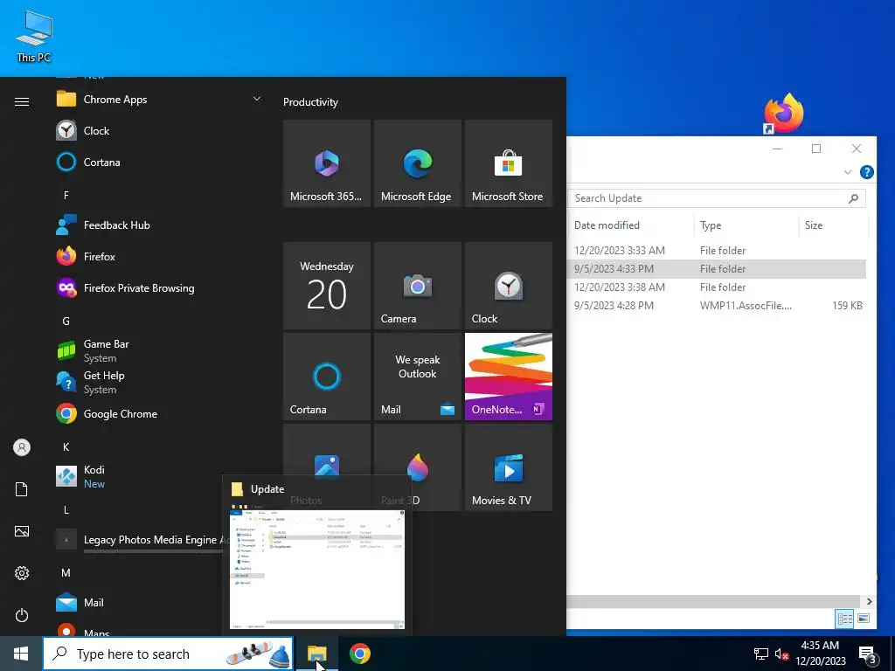This screenshot has width=895, height=671.
Task: Click the taskbar search box
Action: (168, 654)
